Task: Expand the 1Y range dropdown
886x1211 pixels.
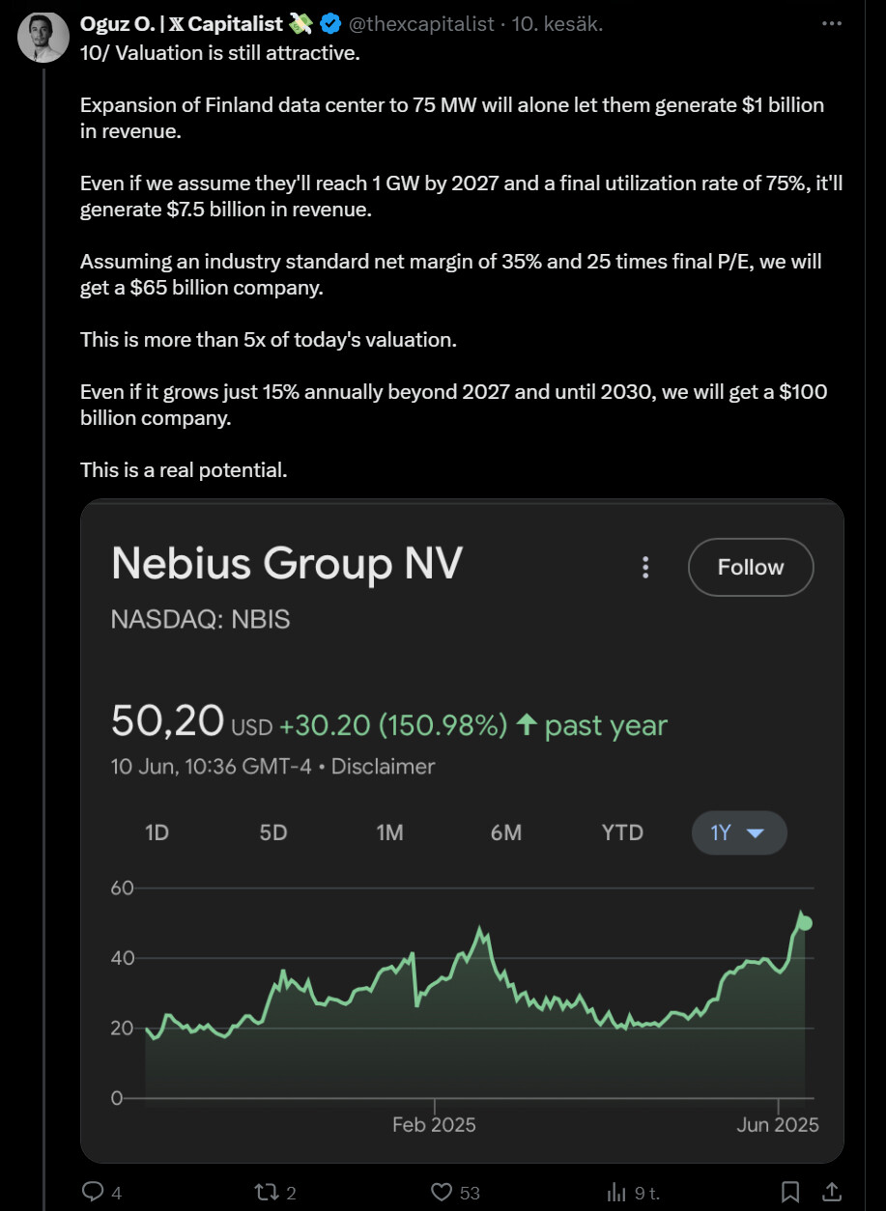Action: click(739, 832)
